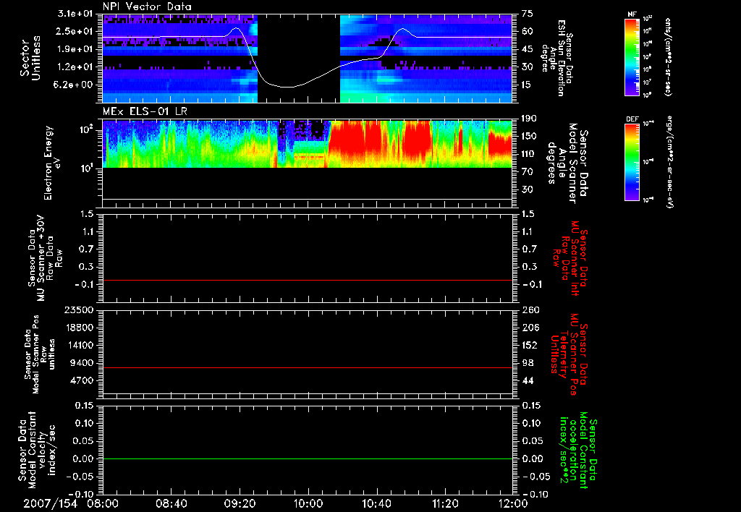Click the '08:00' time tick label
Image resolution: width=741 pixels, height=512 pixels.
click(102, 503)
